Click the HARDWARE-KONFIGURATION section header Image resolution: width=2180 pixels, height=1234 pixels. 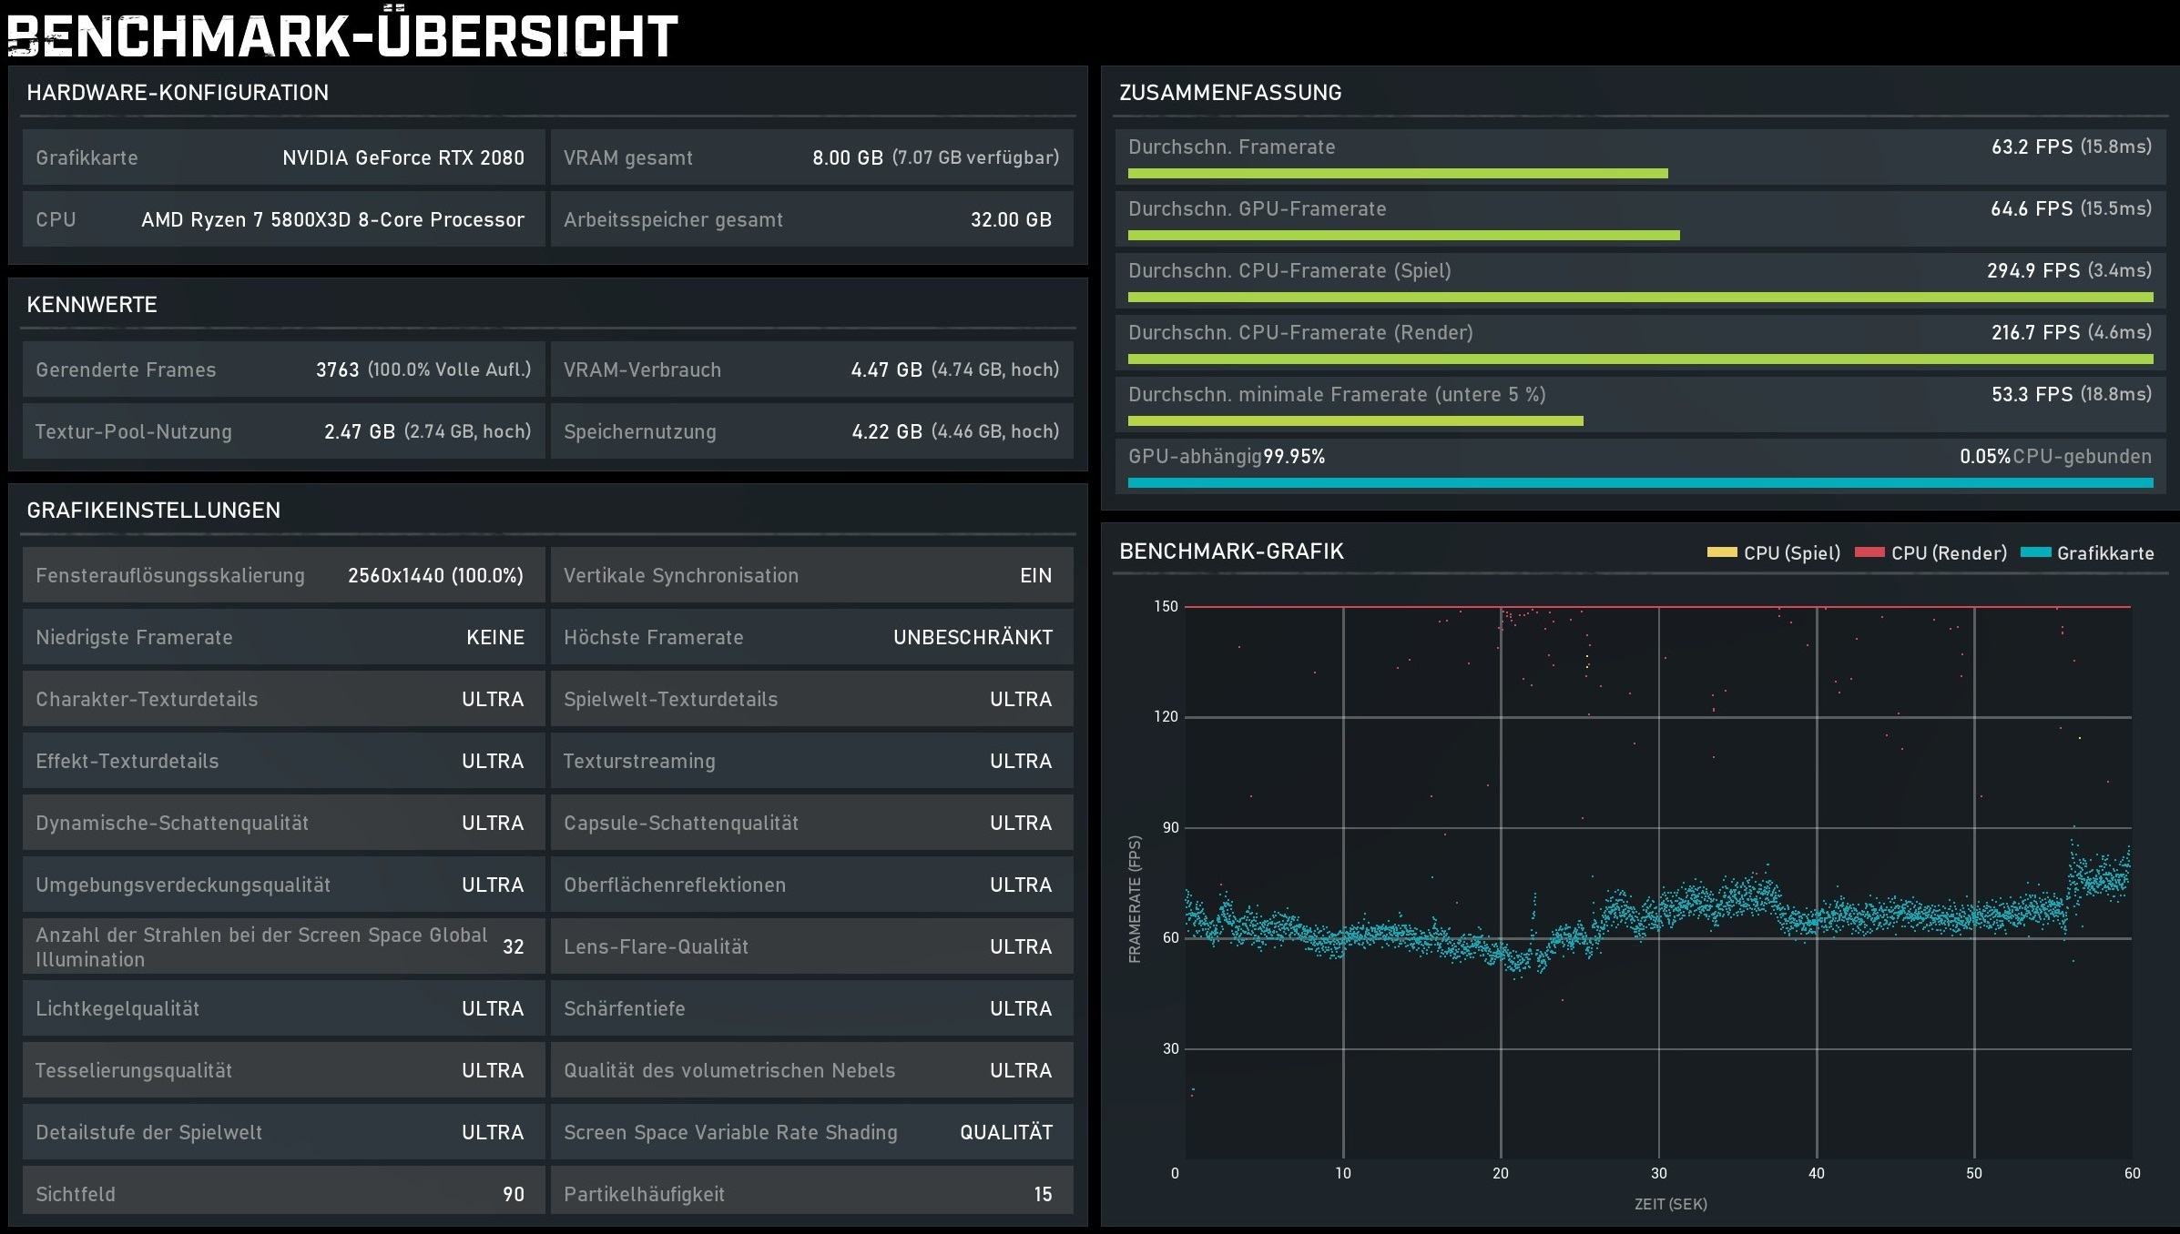click(x=178, y=93)
